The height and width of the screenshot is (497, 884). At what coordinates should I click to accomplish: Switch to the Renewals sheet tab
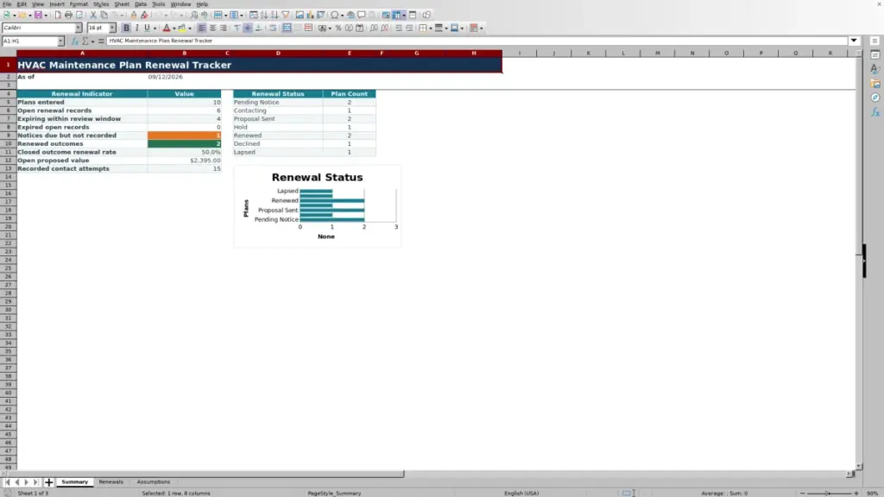(110, 481)
